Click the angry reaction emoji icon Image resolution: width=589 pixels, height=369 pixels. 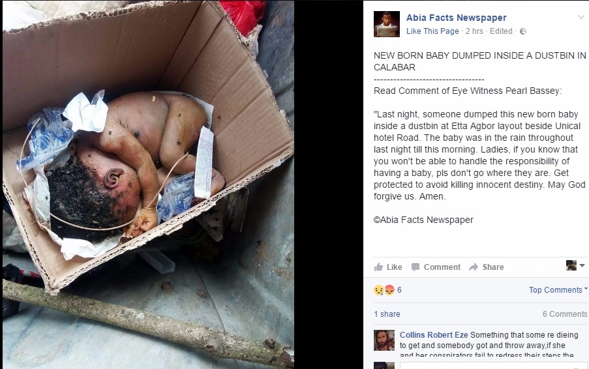390,290
